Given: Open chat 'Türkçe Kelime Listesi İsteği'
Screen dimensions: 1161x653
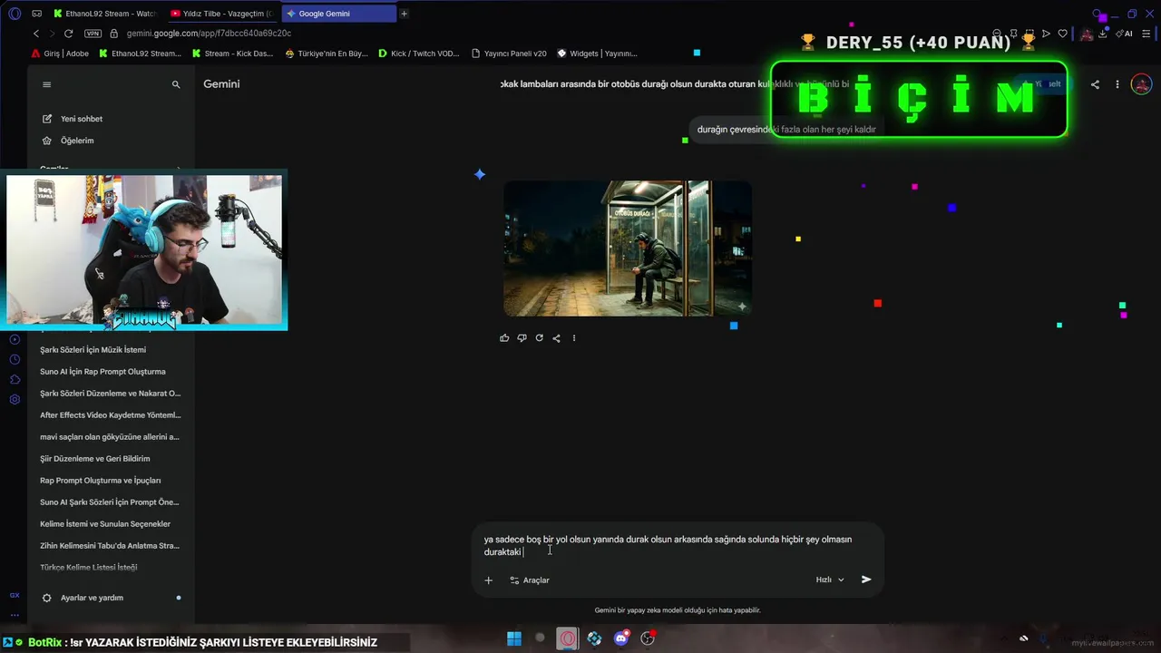Looking at the screenshot, I should (88, 568).
